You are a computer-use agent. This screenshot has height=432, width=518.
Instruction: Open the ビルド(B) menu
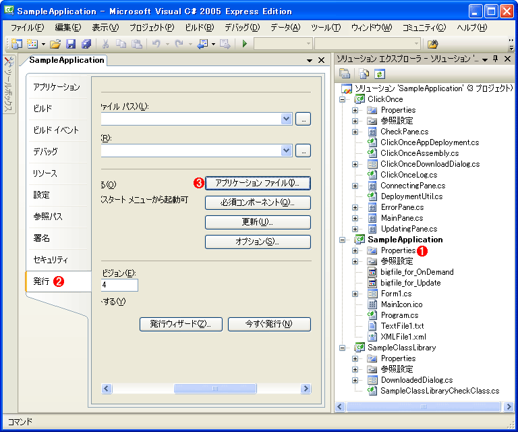[198, 27]
